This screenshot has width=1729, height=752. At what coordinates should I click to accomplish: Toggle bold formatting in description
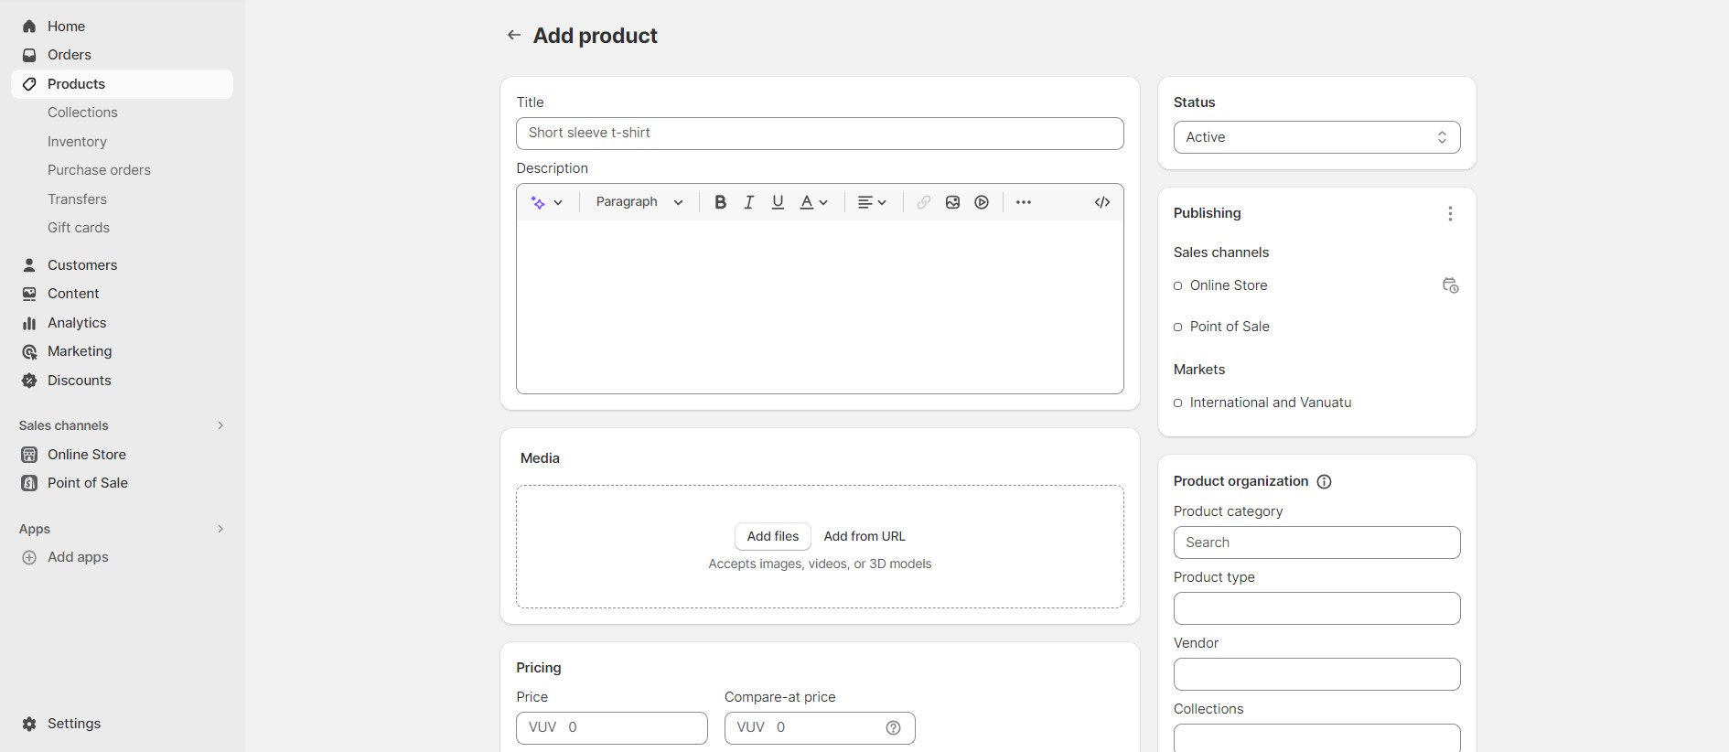coord(720,202)
